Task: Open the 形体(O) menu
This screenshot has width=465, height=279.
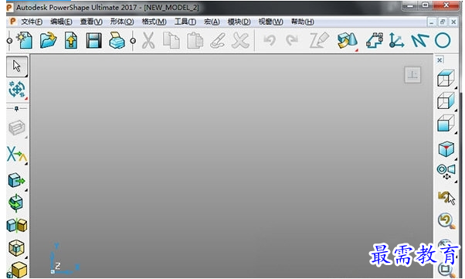Action: pyautogui.click(x=122, y=22)
